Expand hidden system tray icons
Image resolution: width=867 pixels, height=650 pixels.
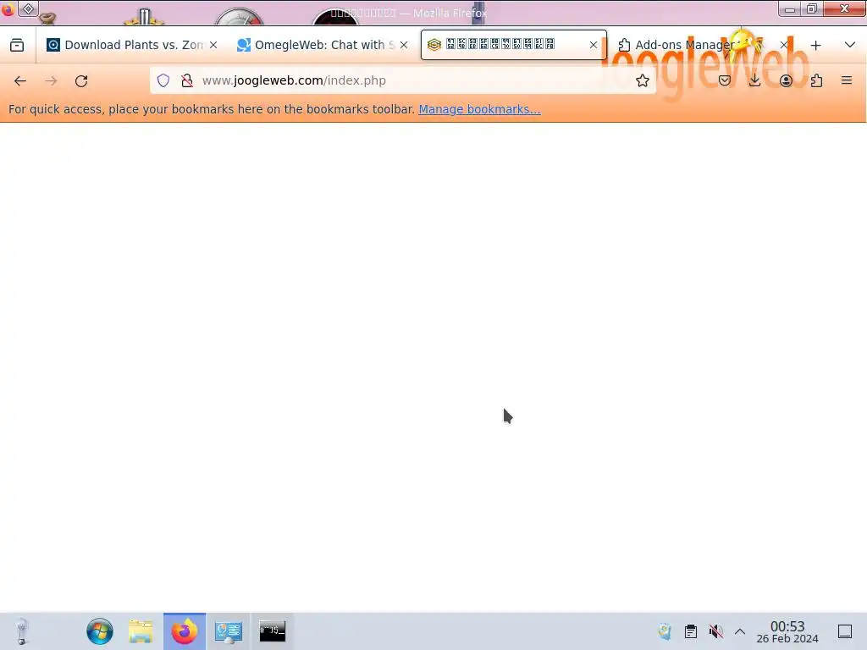(740, 631)
